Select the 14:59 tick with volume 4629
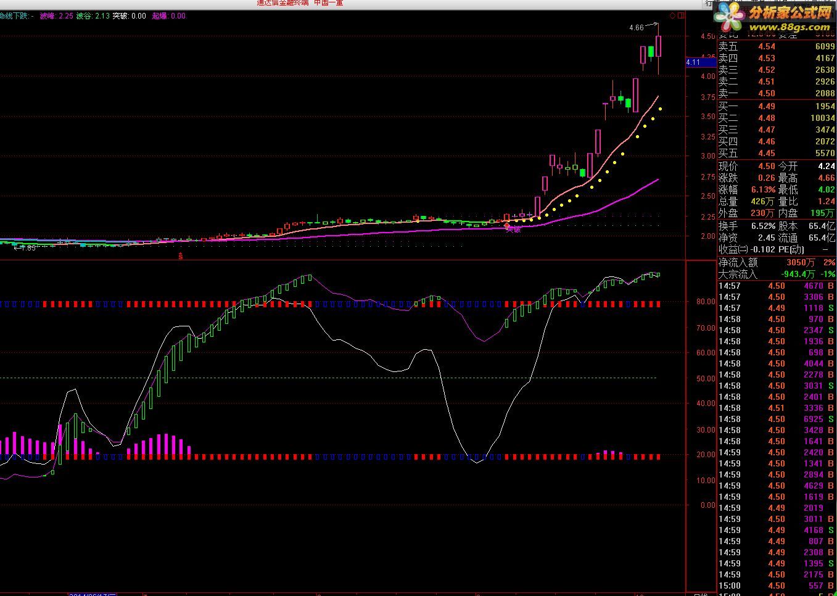Screen dimensions: 837x596 (x=777, y=486)
